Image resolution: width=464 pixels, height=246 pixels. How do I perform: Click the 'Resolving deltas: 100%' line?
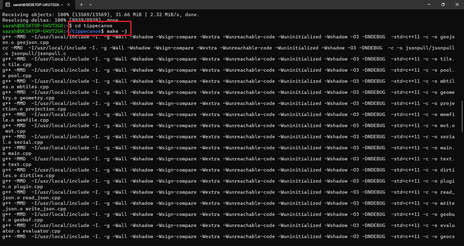[60, 20]
